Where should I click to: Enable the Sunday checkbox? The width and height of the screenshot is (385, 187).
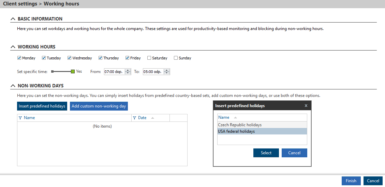tap(176, 58)
